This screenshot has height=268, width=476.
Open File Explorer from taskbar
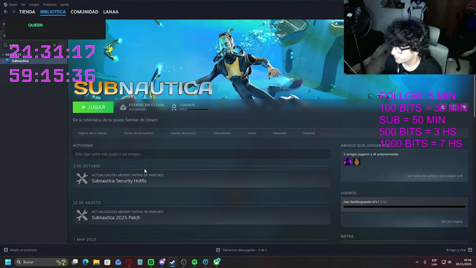point(96,262)
